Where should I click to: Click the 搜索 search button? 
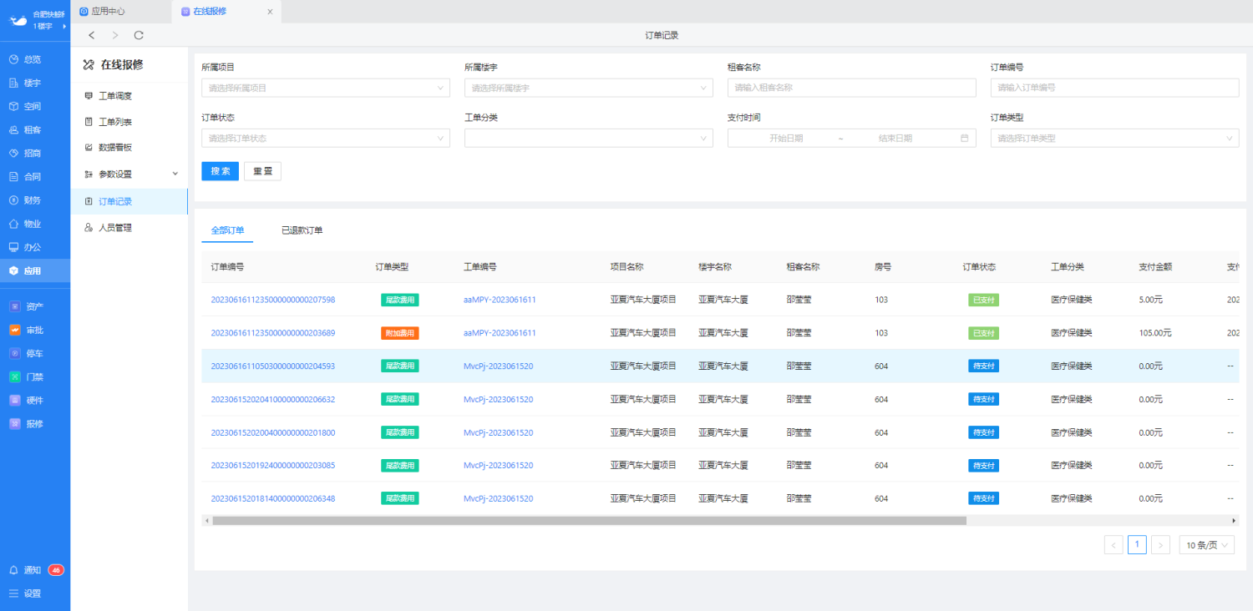click(221, 171)
